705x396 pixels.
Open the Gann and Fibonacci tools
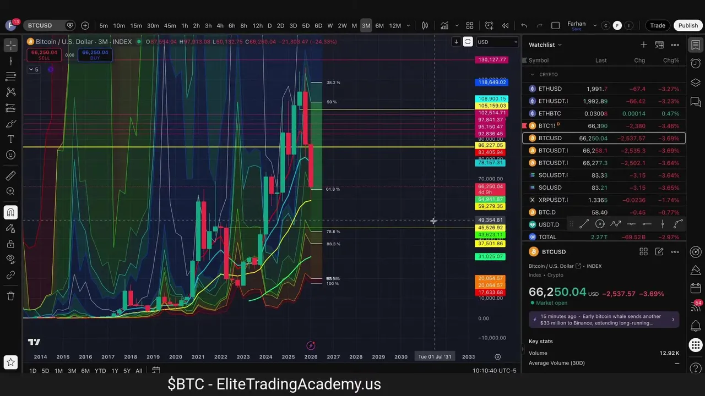click(10, 76)
